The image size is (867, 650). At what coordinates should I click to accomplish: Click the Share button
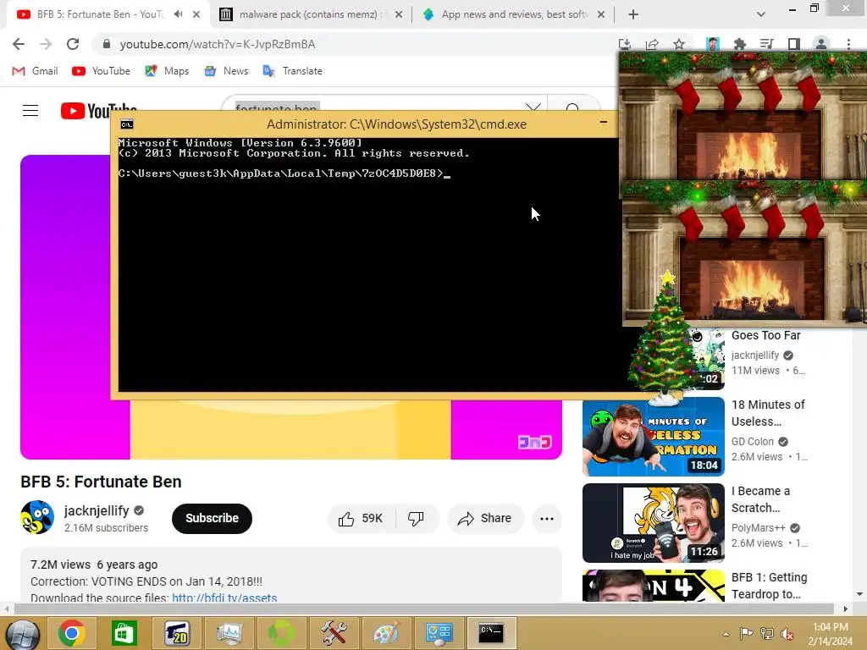[485, 519]
